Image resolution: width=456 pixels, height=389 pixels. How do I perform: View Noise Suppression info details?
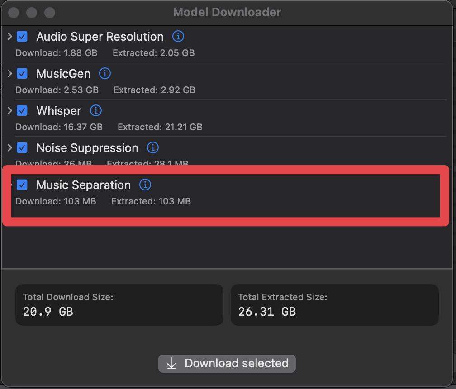point(153,147)
